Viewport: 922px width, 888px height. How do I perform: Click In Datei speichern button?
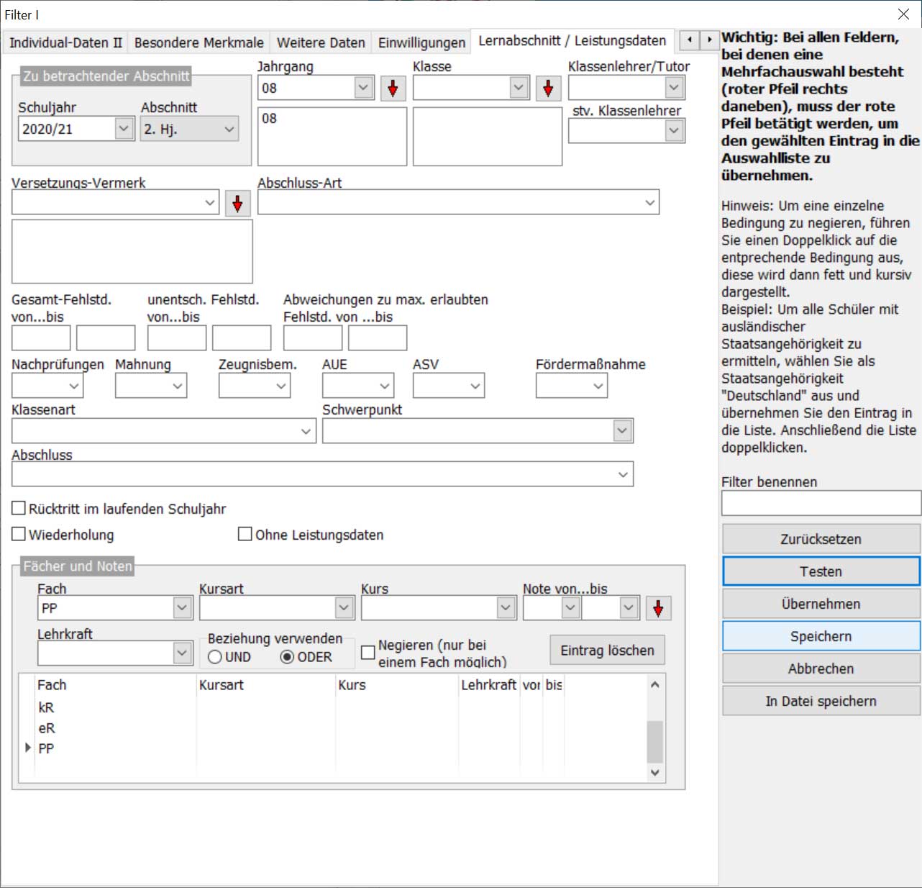tap(821, 701)
